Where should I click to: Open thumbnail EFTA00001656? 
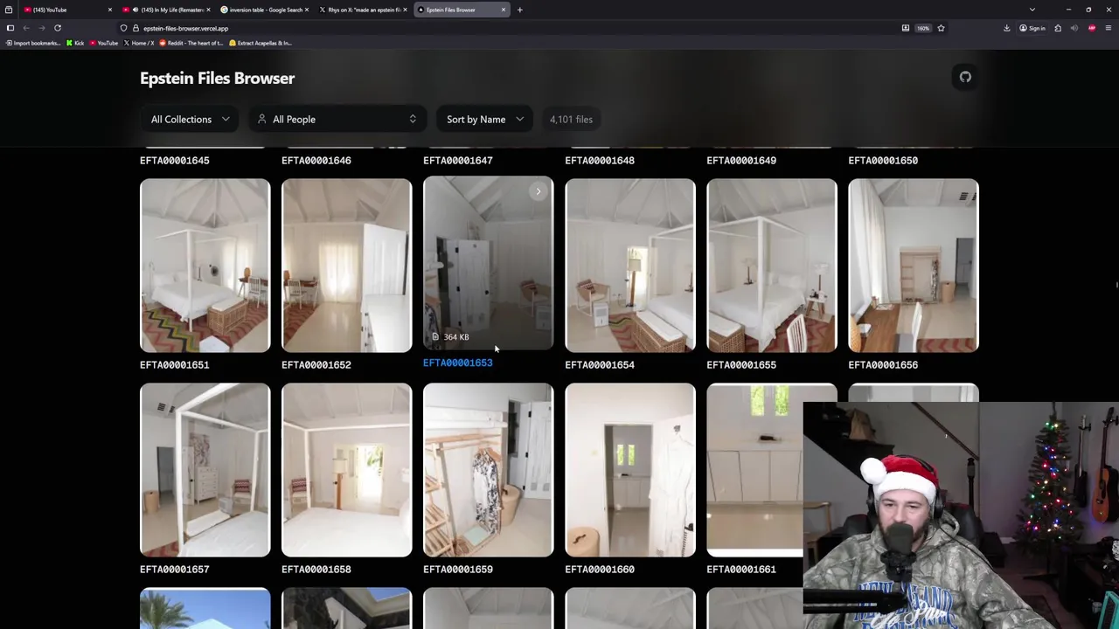914,266
